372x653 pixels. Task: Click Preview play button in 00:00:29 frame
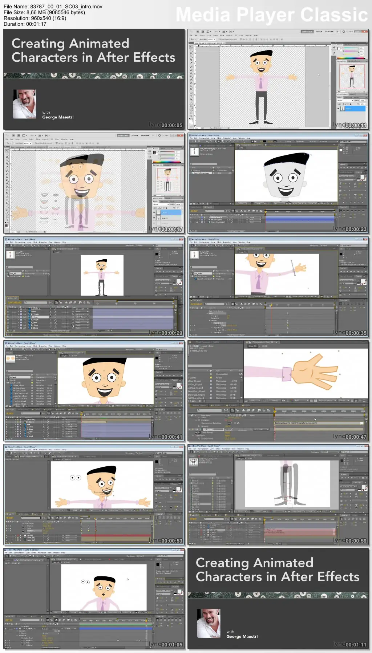click(x=163, y=272)
